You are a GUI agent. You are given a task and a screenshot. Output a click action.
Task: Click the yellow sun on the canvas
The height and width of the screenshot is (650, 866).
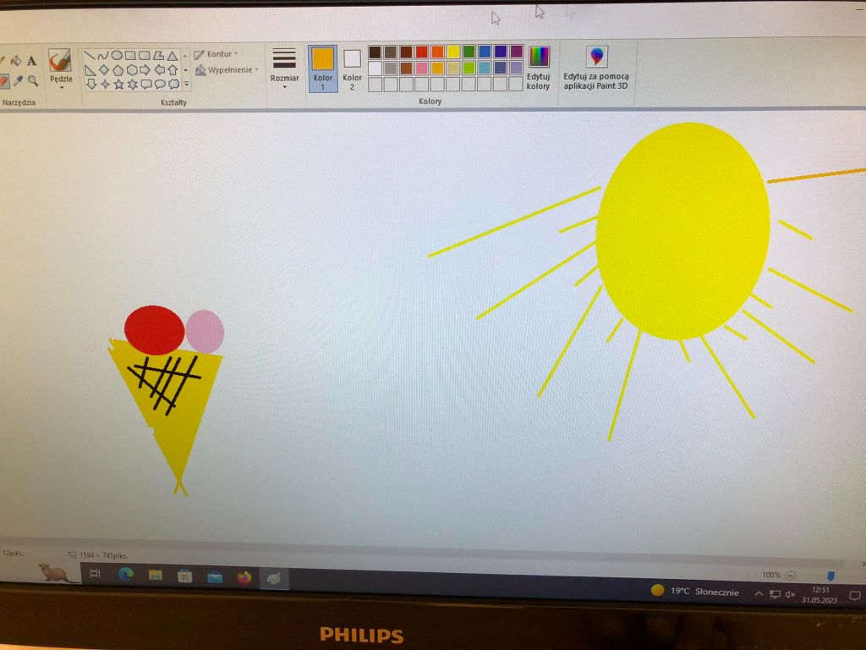point(683,230)
